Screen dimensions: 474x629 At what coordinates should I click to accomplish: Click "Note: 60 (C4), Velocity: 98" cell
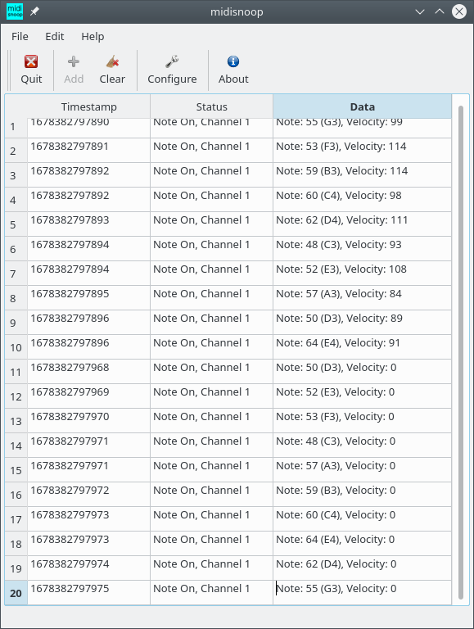362,200
